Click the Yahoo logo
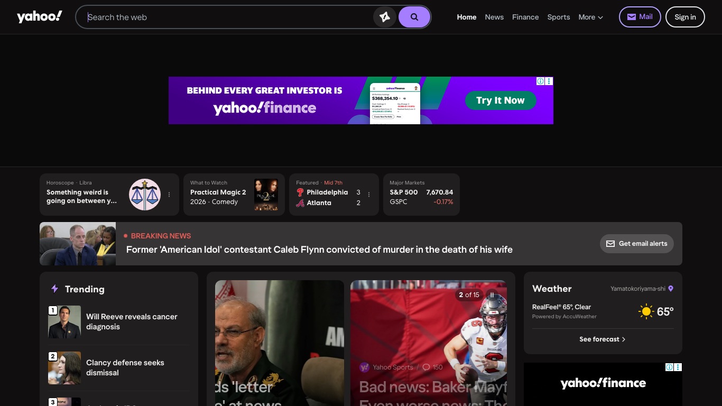Viewport: 722px width, 406px height. click(x=40, y=17)
